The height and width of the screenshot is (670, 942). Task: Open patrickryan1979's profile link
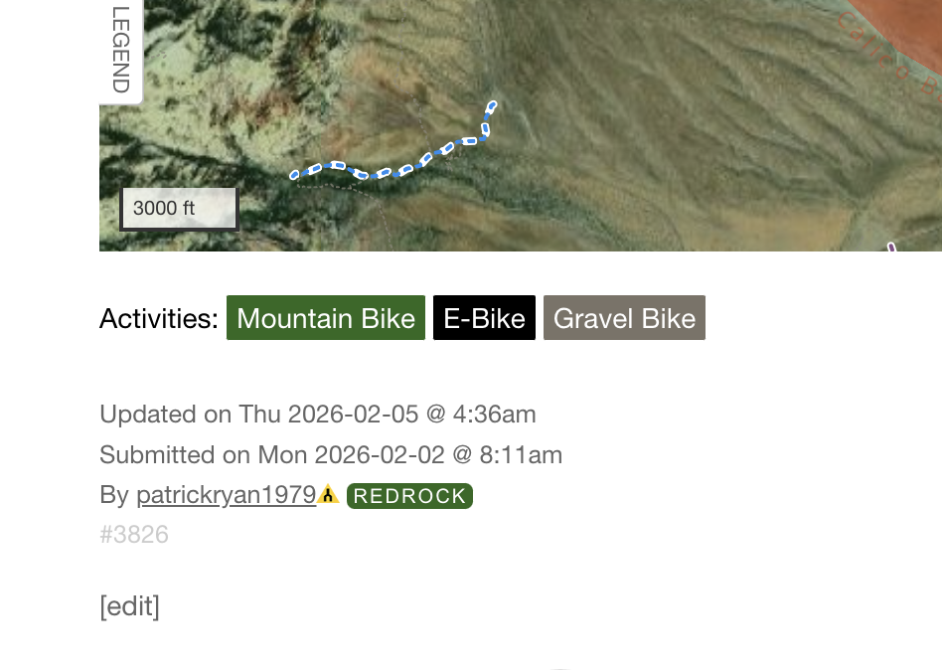[x=224, y=495]
